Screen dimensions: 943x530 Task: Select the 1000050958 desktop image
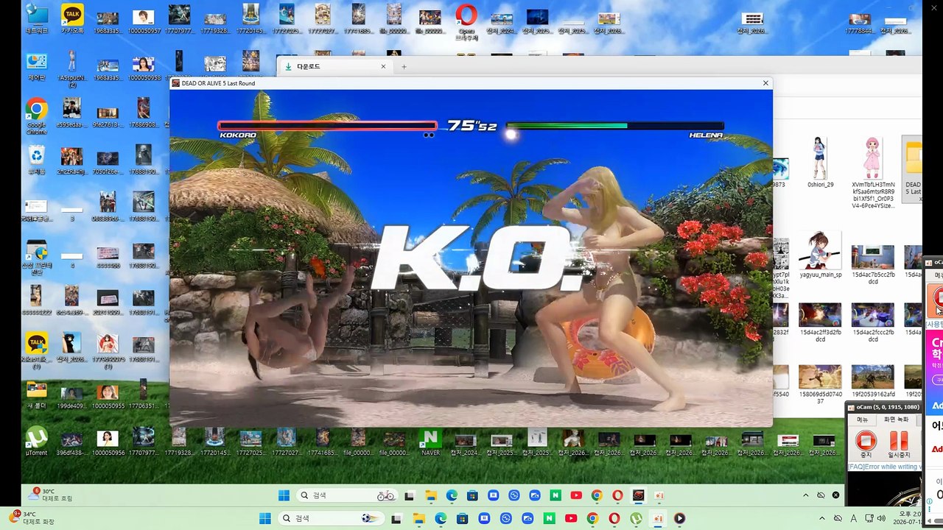pyautogui.click(x=144, y=67)
